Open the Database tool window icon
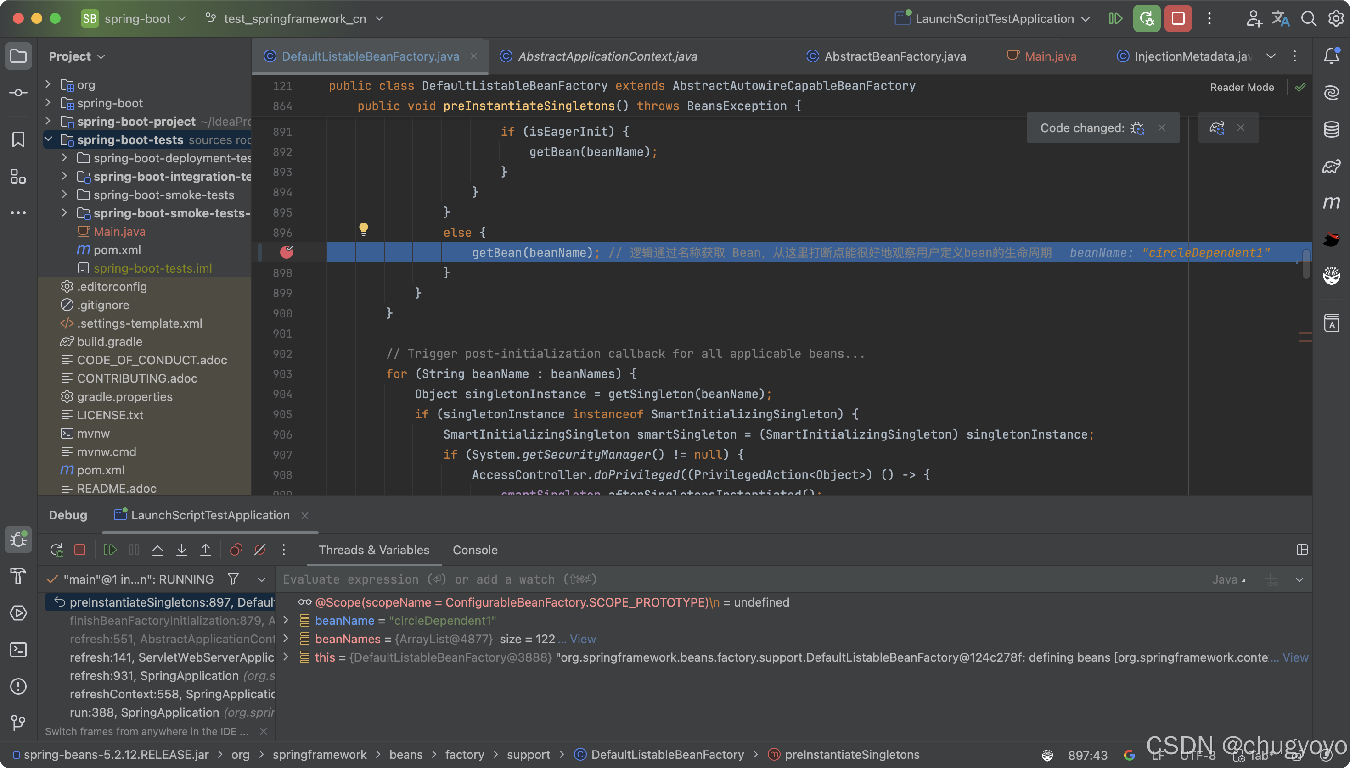Viewport: 1350px width, 768px height. pyautogui.click(x=1331, y=129)
